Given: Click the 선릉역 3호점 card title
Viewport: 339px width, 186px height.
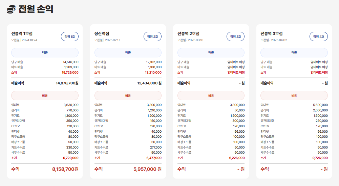Looking at the screenshot, I should pos(272,34).
